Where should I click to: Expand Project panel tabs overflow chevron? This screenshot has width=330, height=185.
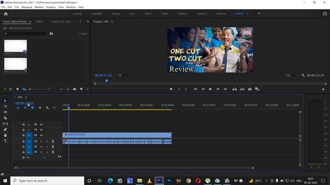[88, 22]
